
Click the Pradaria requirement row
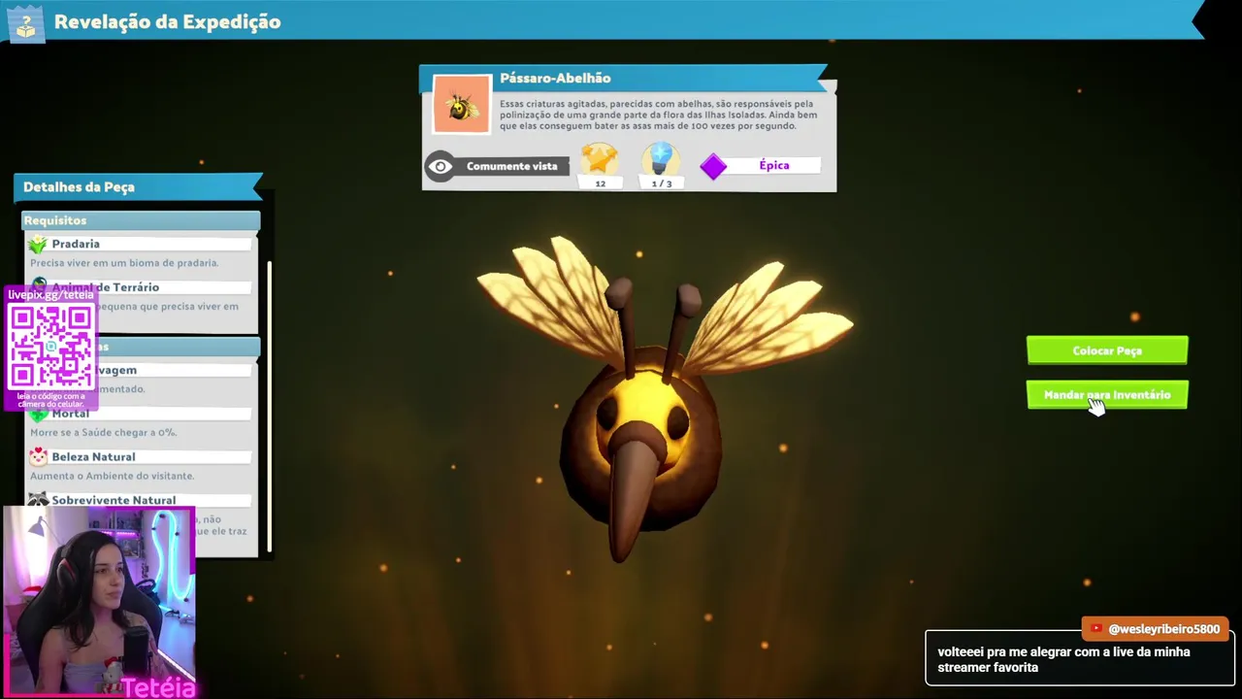point(141,244)
